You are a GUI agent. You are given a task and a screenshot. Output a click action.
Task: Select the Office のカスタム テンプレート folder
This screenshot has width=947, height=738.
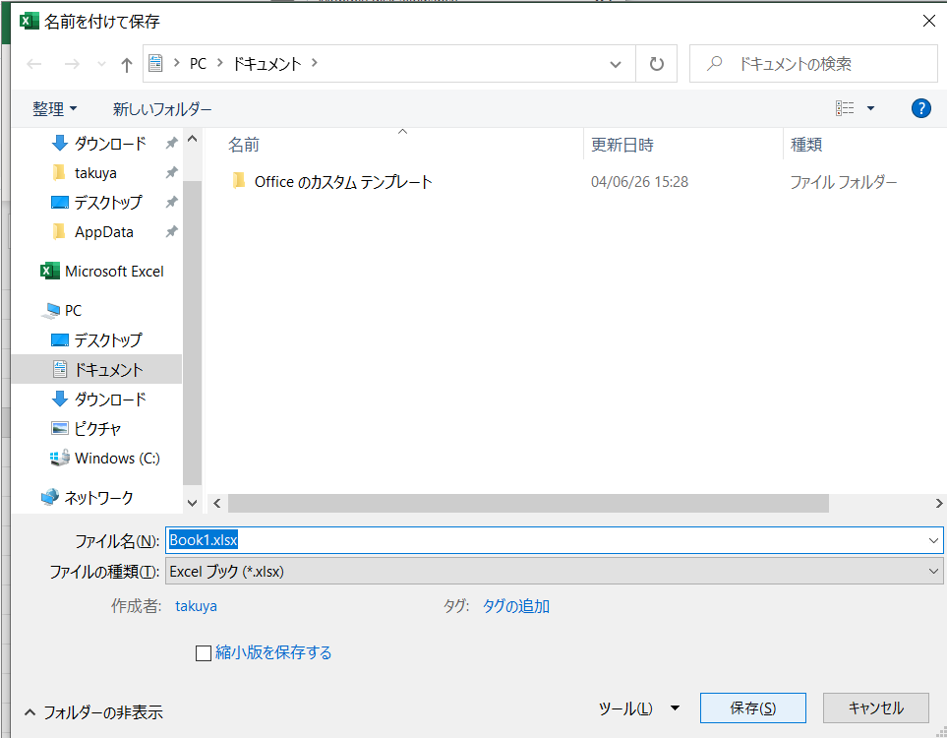[x=343, y=181]
